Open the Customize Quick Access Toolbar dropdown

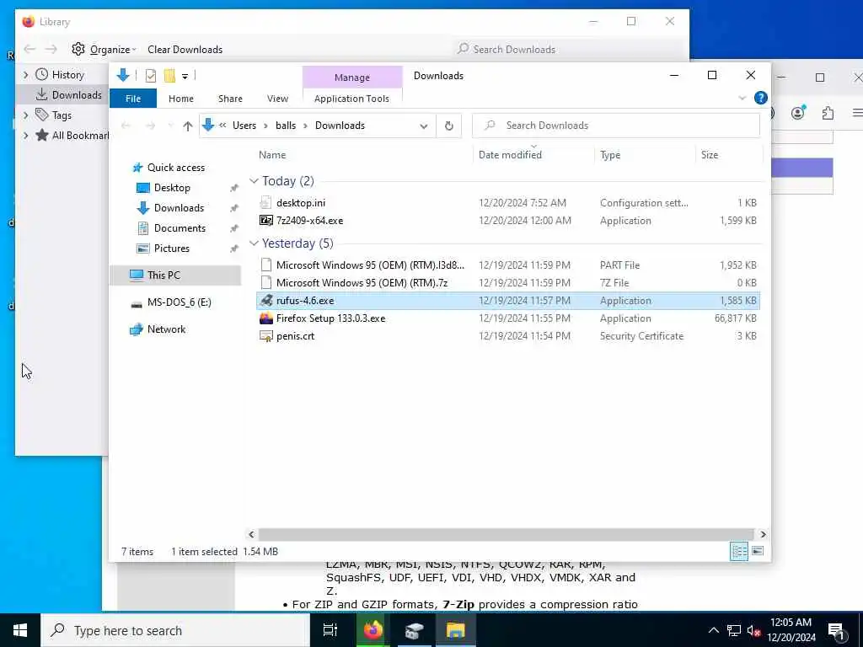pos(185,76)
